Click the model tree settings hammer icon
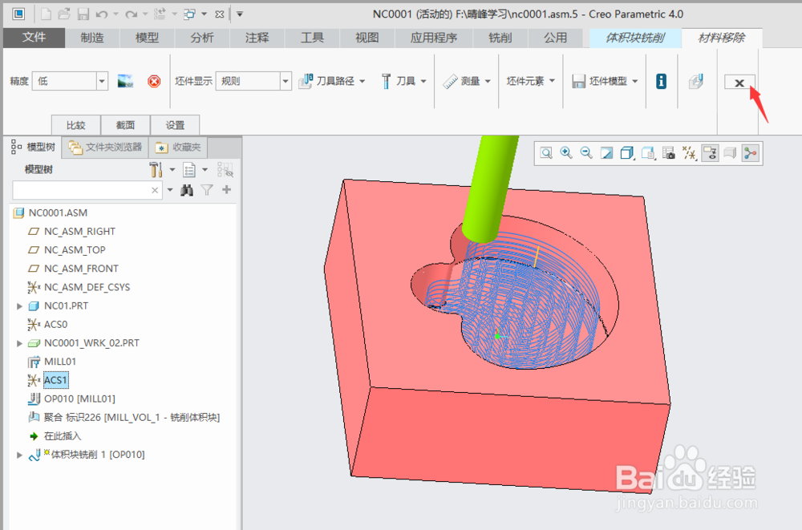This screenshot has width=802, height=530. [156, 169]
